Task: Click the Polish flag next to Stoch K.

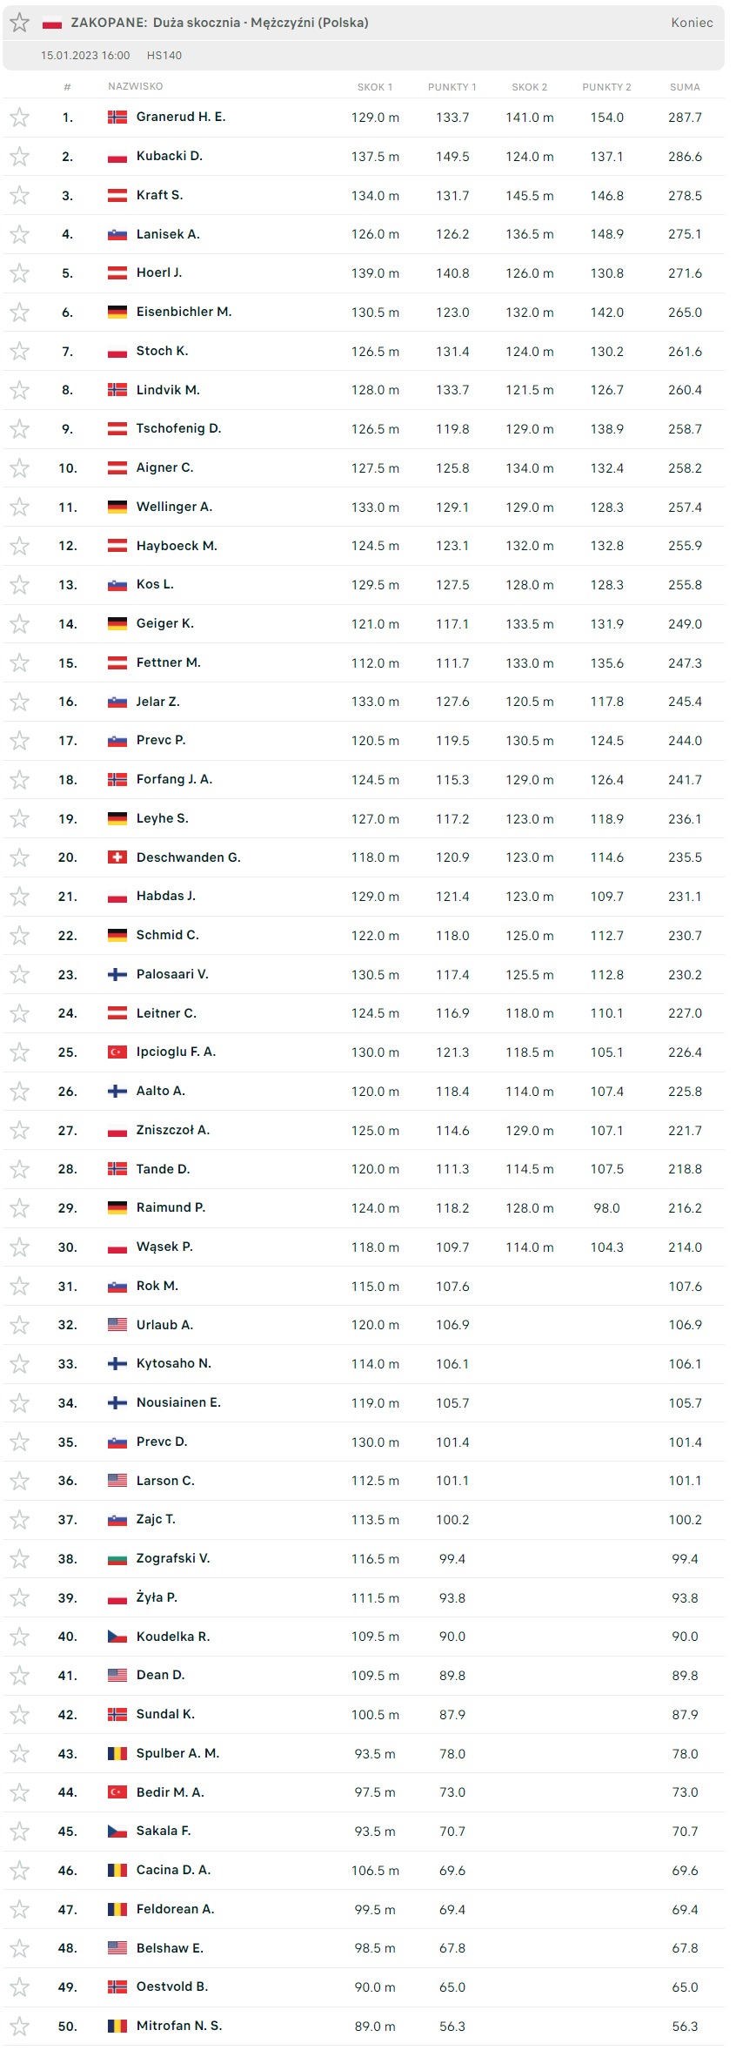Action: pyautogui.click(x=117, y=352)
